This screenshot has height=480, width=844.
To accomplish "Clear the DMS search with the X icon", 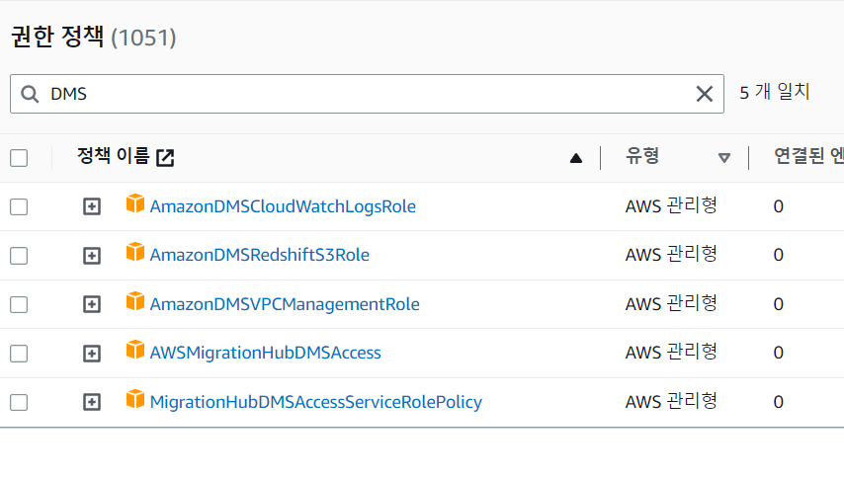I will click(704, 94).
